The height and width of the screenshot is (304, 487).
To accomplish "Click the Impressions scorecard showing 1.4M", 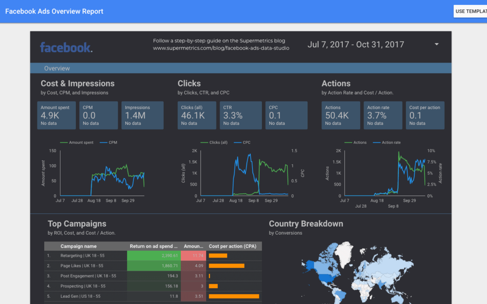I will tap(142, 115).
